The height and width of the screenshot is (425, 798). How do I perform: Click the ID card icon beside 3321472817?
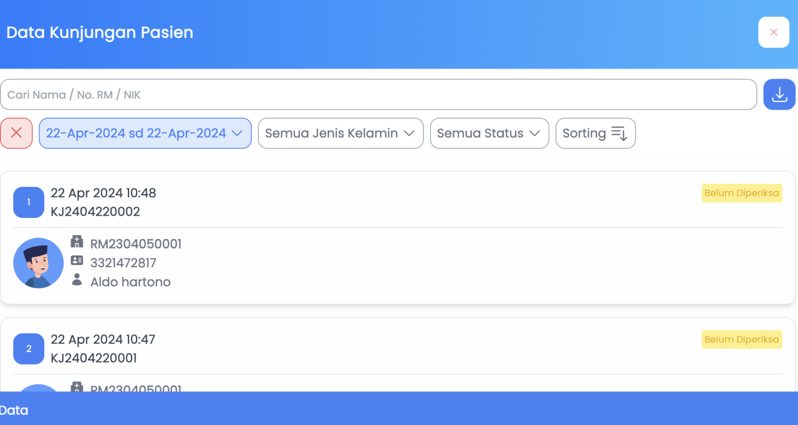click(x=77, y=261)
